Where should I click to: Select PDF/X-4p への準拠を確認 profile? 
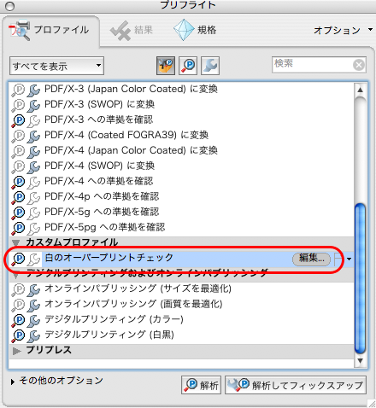[182, 196]
